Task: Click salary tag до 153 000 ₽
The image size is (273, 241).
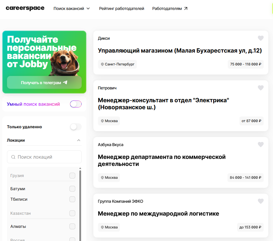Action: click(x=250, y=227)
